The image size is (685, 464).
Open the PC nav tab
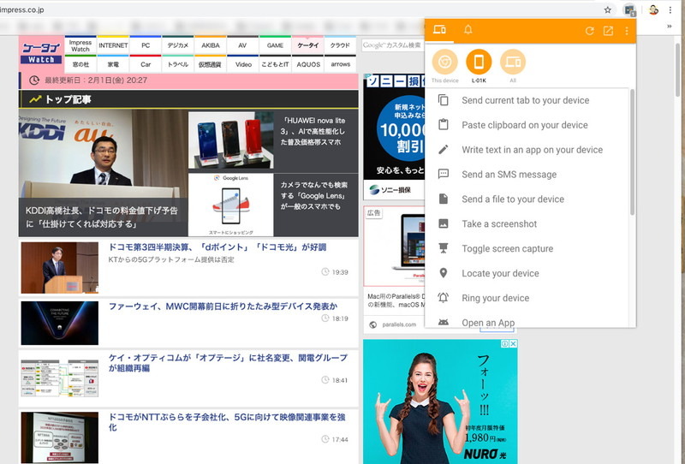point(146,45)
